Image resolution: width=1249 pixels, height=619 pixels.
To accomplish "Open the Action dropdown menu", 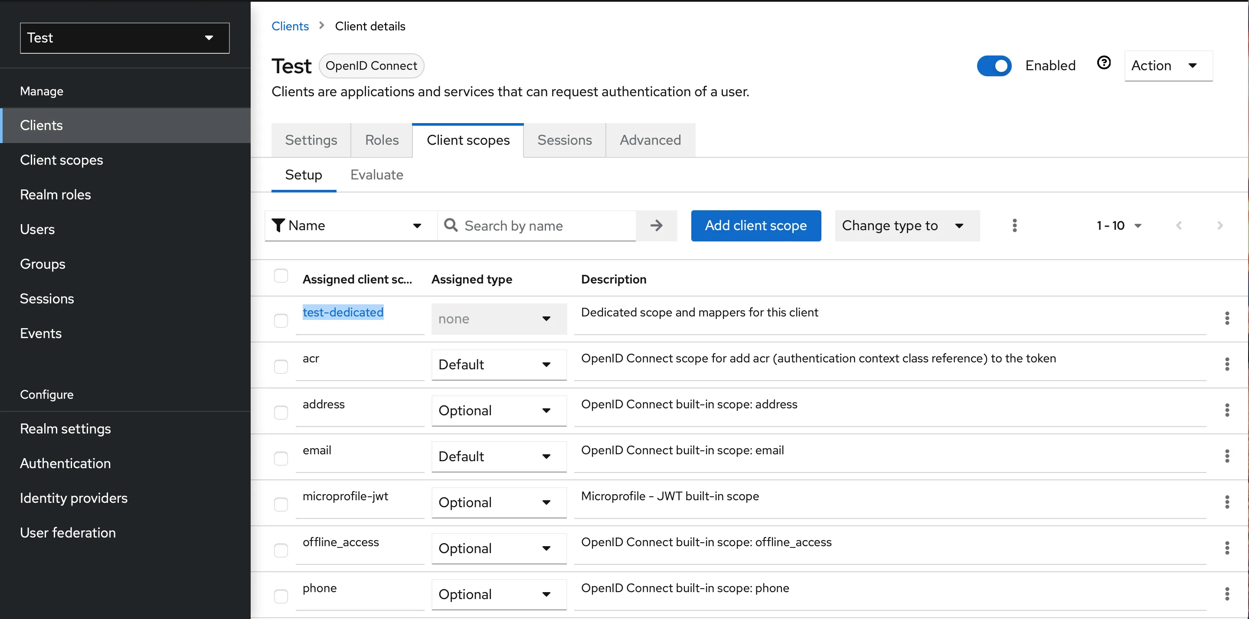I will pos(1167,66).
